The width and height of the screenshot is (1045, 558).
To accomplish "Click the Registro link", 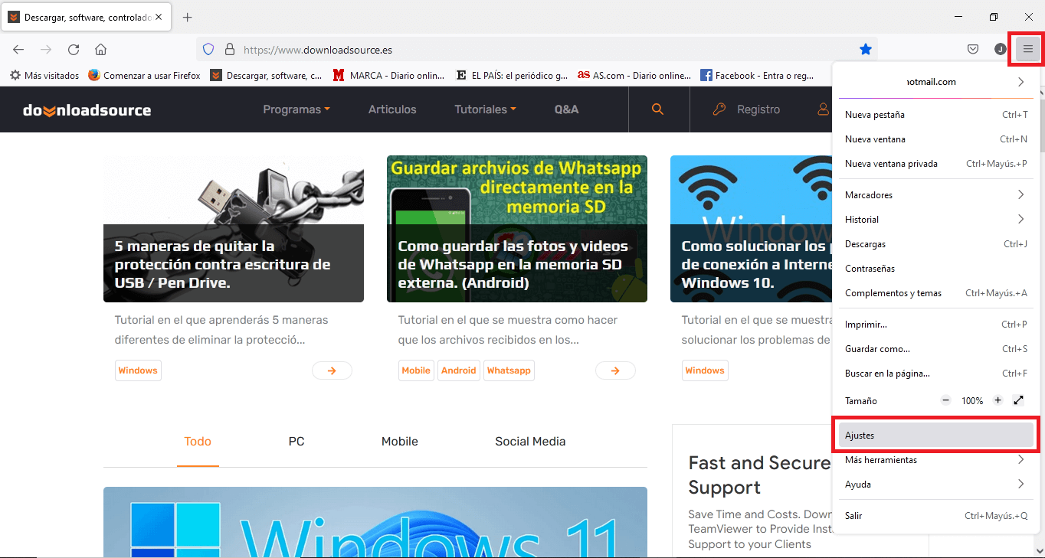I will click(746, 109).
